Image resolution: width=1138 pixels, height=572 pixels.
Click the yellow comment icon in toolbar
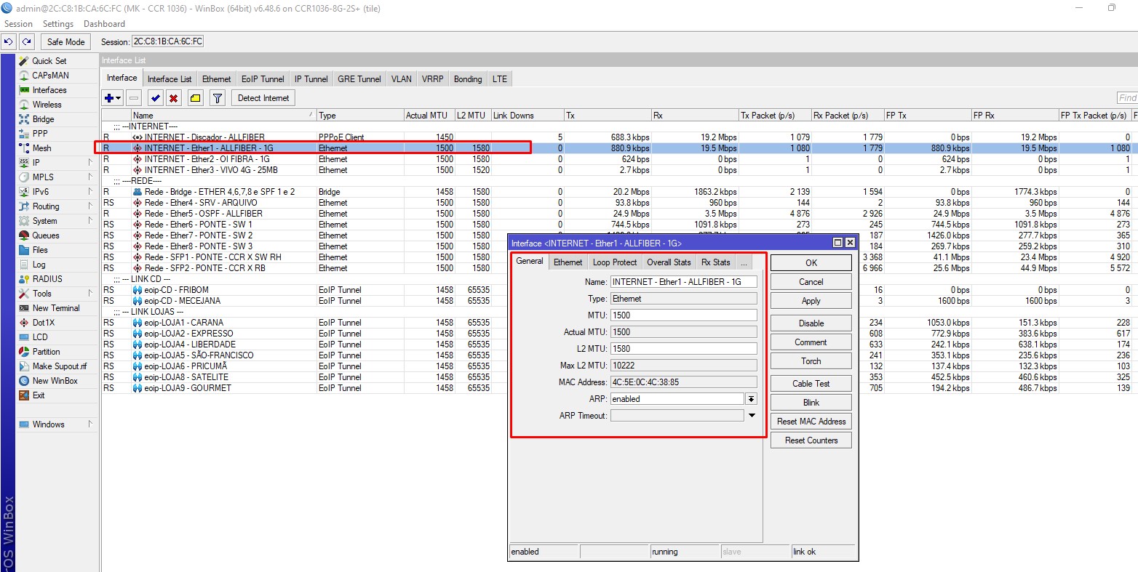pos(195,98)
